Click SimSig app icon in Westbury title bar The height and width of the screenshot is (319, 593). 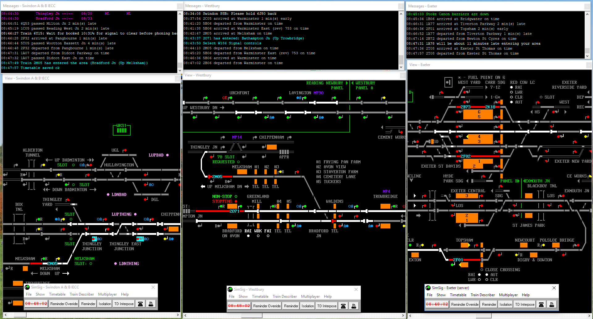coord(230,289)
